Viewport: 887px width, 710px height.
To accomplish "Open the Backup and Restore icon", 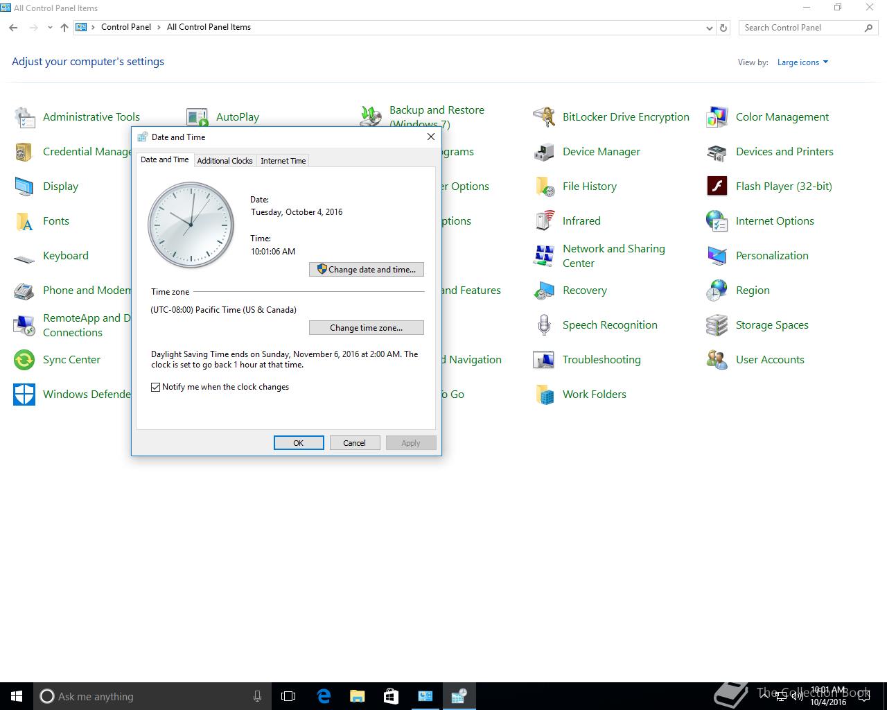I will coord(371,115).
